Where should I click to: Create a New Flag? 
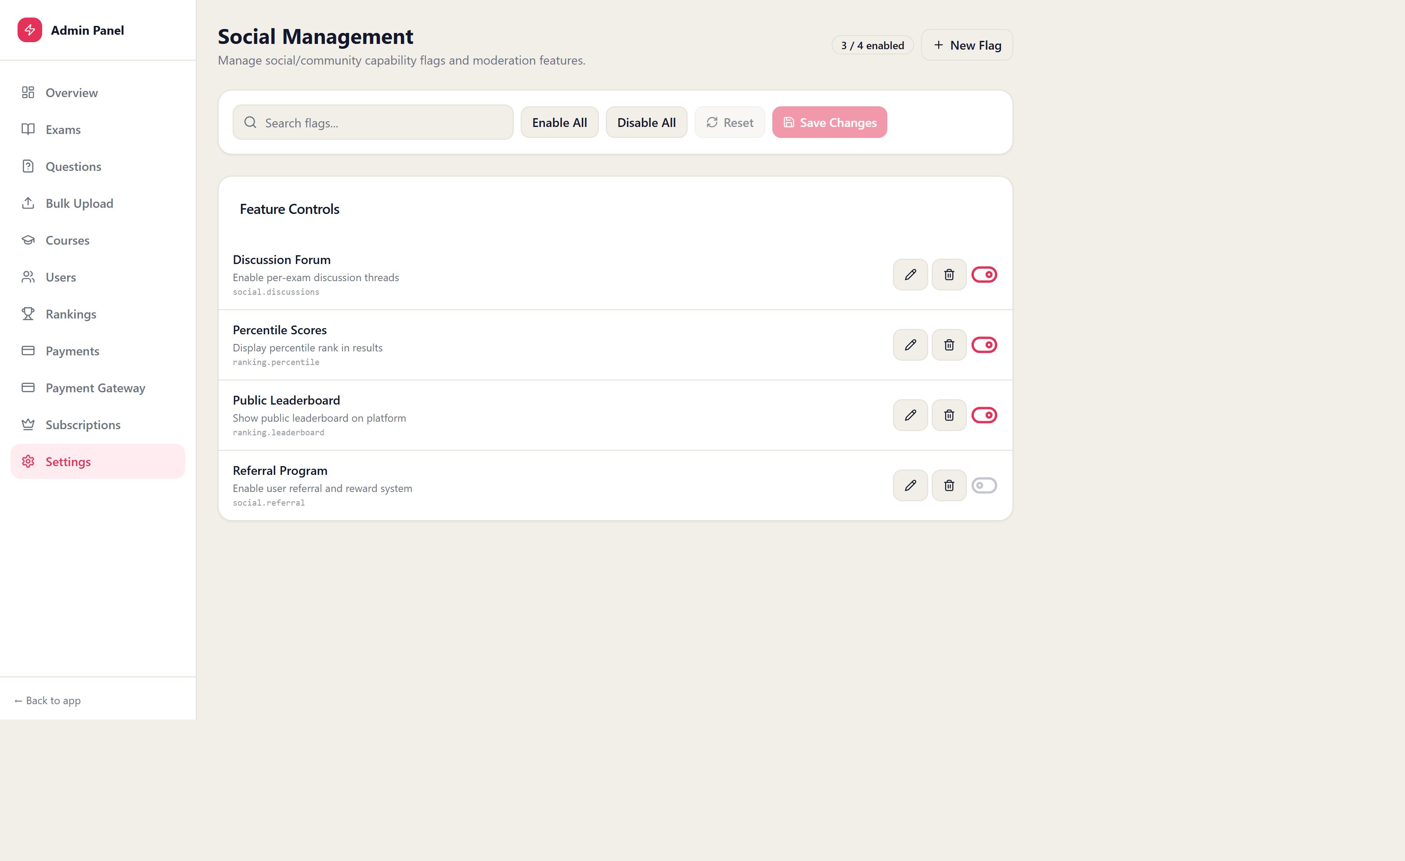966,45
